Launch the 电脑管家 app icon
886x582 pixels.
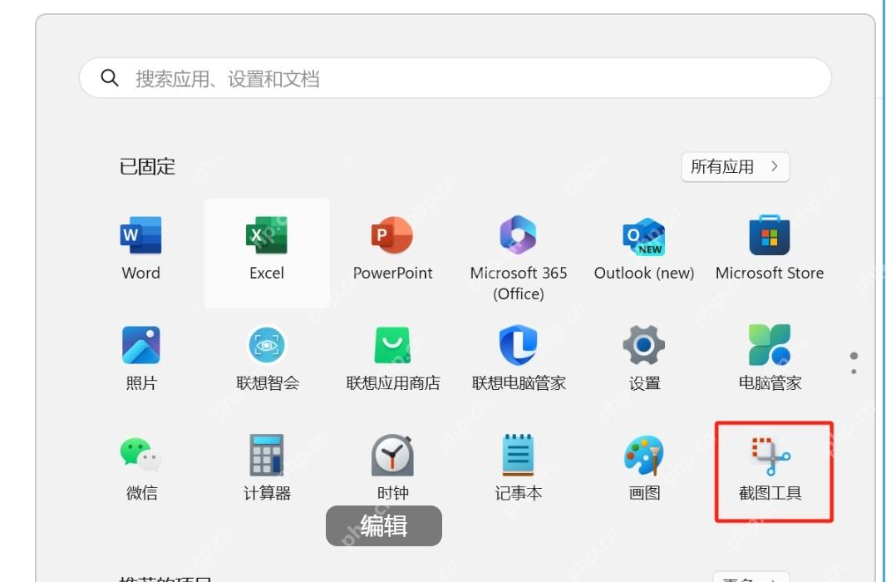point(770,345)
